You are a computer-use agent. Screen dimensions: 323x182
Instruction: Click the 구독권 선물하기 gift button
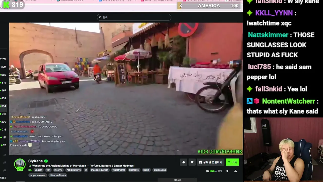[x=210, y=162]
